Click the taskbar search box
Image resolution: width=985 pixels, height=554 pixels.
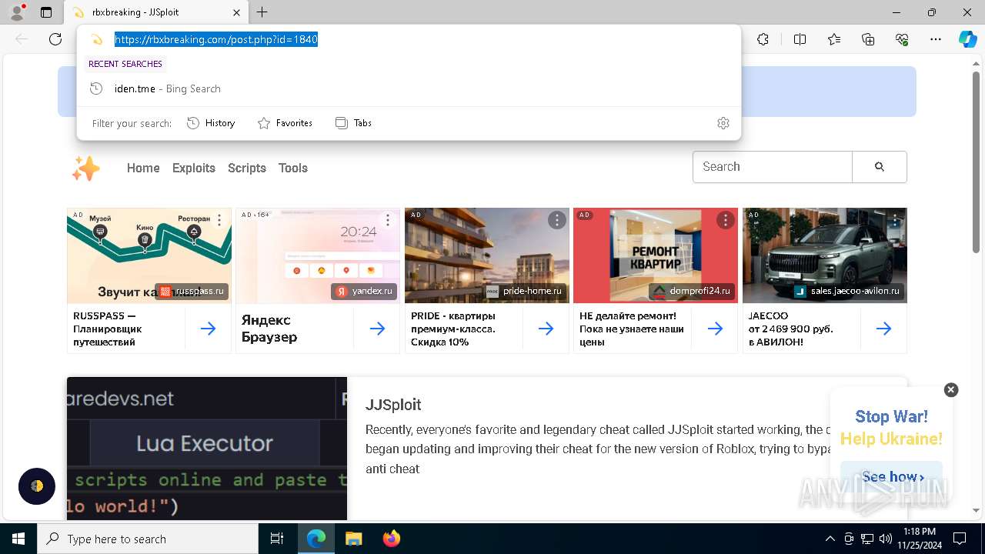(x=148, y=539)
